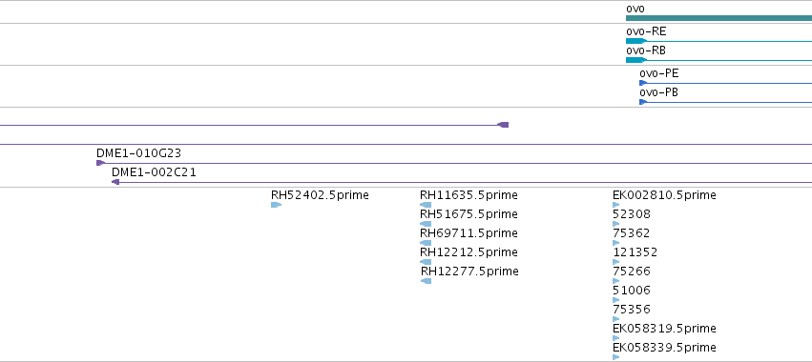The width and height of the screenshot is (812, 362).
Task: Select the ovo-PB protein arrow marker
Action: pos(643,102)
